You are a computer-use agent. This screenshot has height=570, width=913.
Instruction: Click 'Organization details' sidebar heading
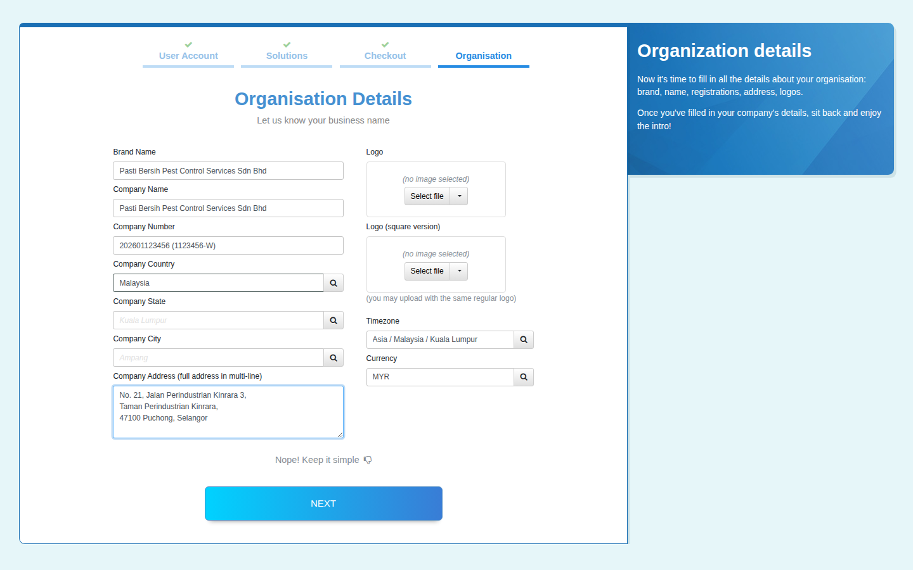coord(724,51)
